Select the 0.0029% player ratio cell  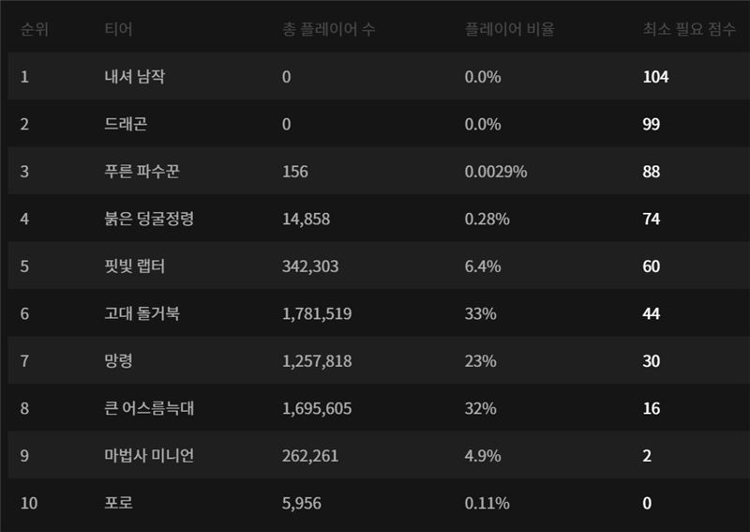pyautogui.click(x=496, y=172)
